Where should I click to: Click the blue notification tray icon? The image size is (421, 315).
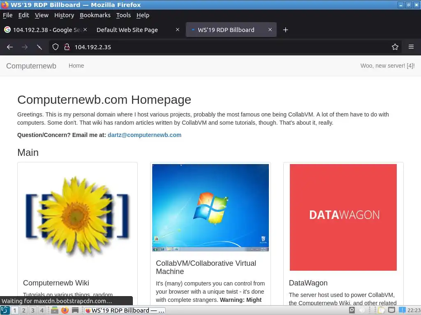click(x=402, y=310)
